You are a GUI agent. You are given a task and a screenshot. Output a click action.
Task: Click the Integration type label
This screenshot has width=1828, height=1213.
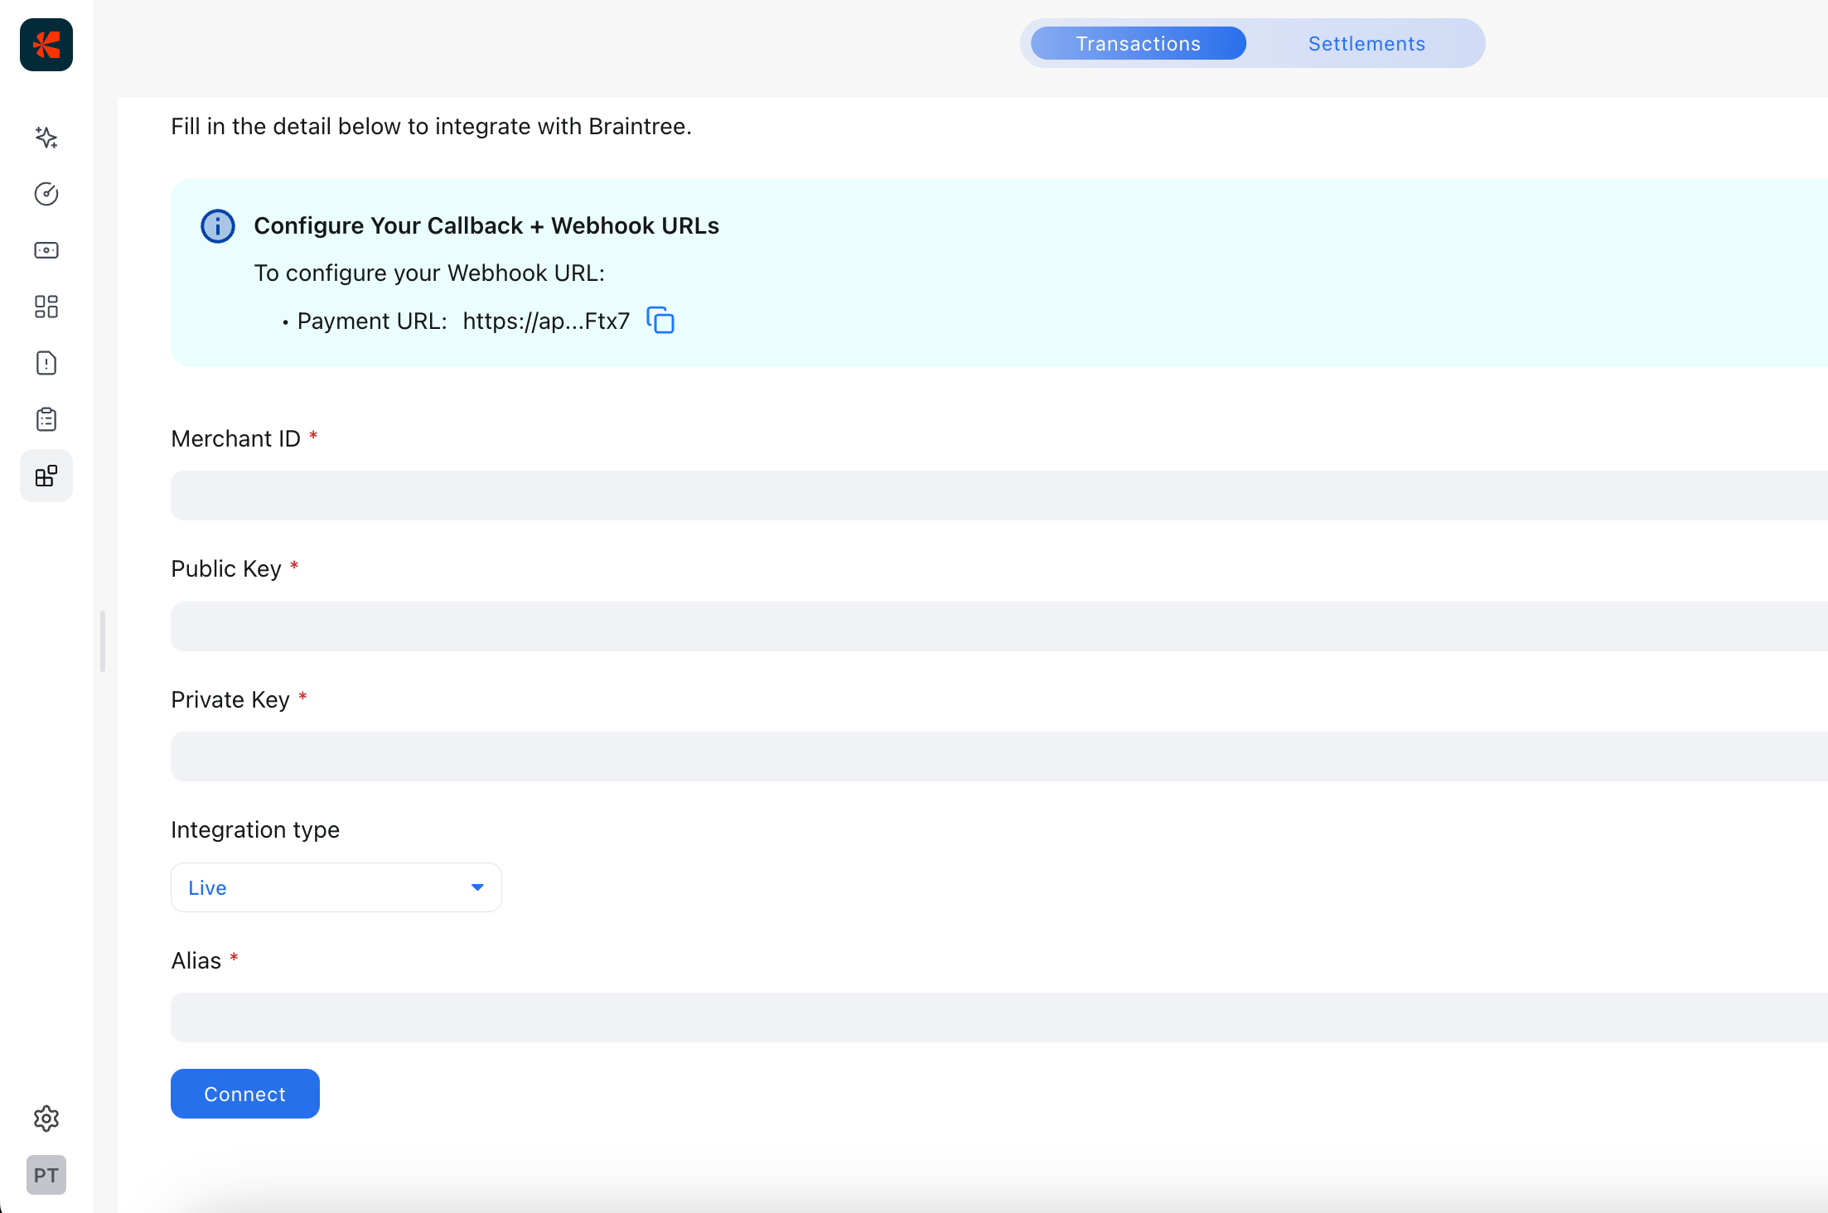tap(255, 829)
